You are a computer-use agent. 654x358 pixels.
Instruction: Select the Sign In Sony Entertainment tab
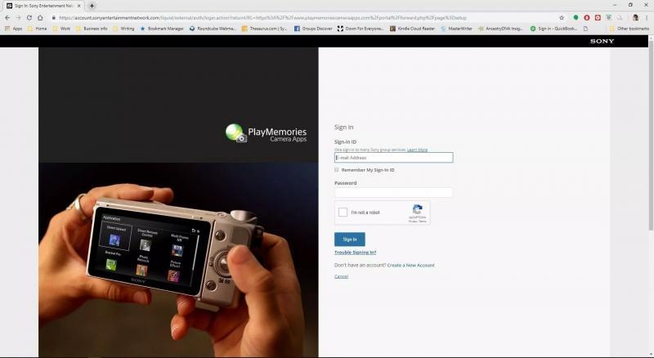[41, 6]
